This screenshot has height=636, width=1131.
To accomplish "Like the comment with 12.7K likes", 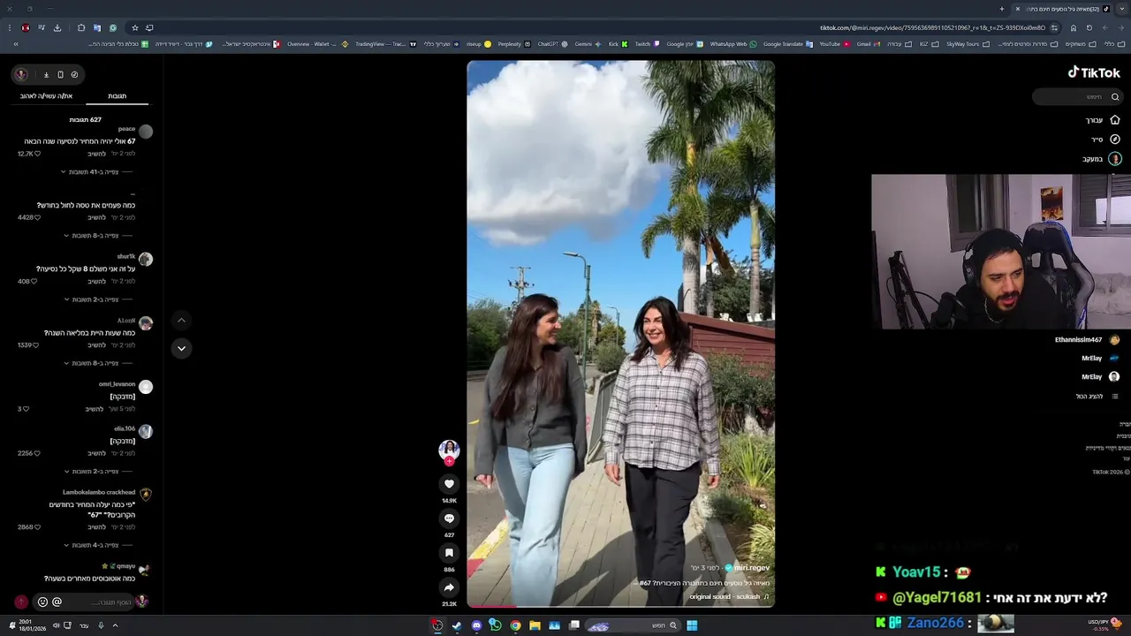I will click(37, 154).
